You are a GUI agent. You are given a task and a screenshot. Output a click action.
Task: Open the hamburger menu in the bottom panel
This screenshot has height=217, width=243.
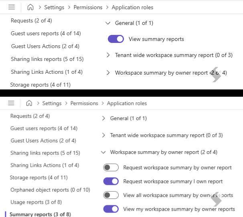(11, 103)
